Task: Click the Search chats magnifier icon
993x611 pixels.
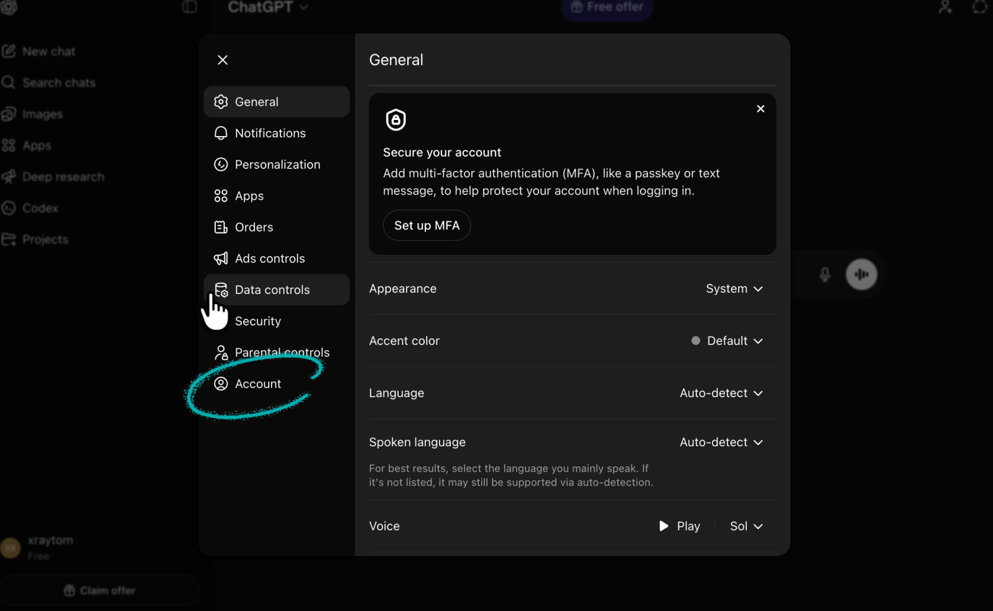Action: click(9, 83)
